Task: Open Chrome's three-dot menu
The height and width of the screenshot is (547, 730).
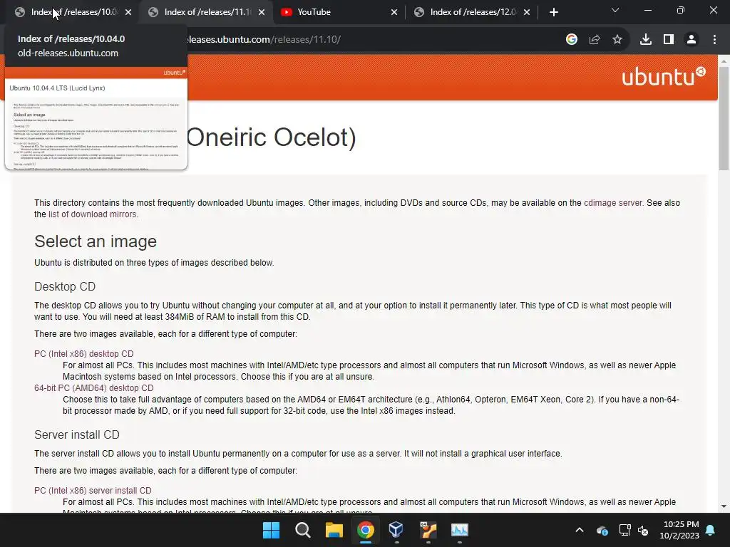Action: 714,40
